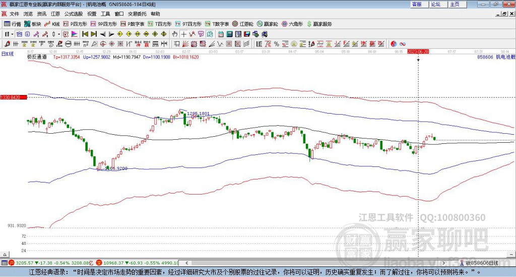The image size is (516, 277).
Task: Click the yin-yang icon
Action: click(x=393, y=44)
